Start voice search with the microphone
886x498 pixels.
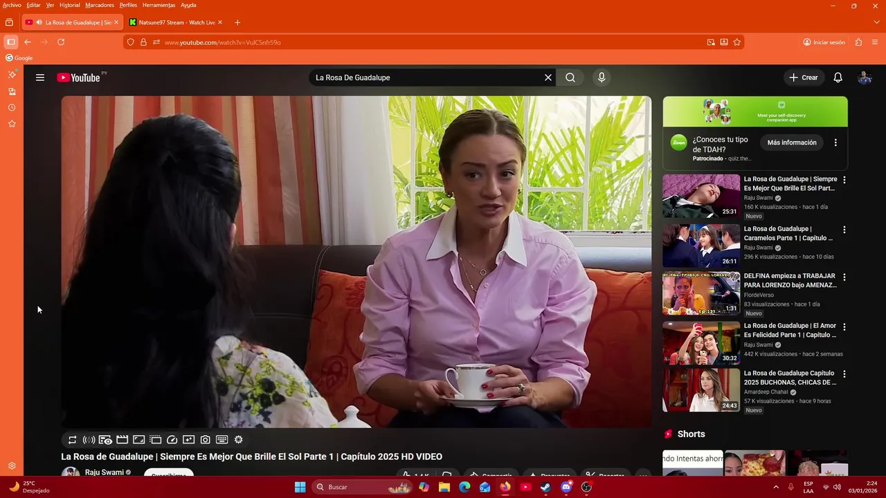tap(602, 77)
